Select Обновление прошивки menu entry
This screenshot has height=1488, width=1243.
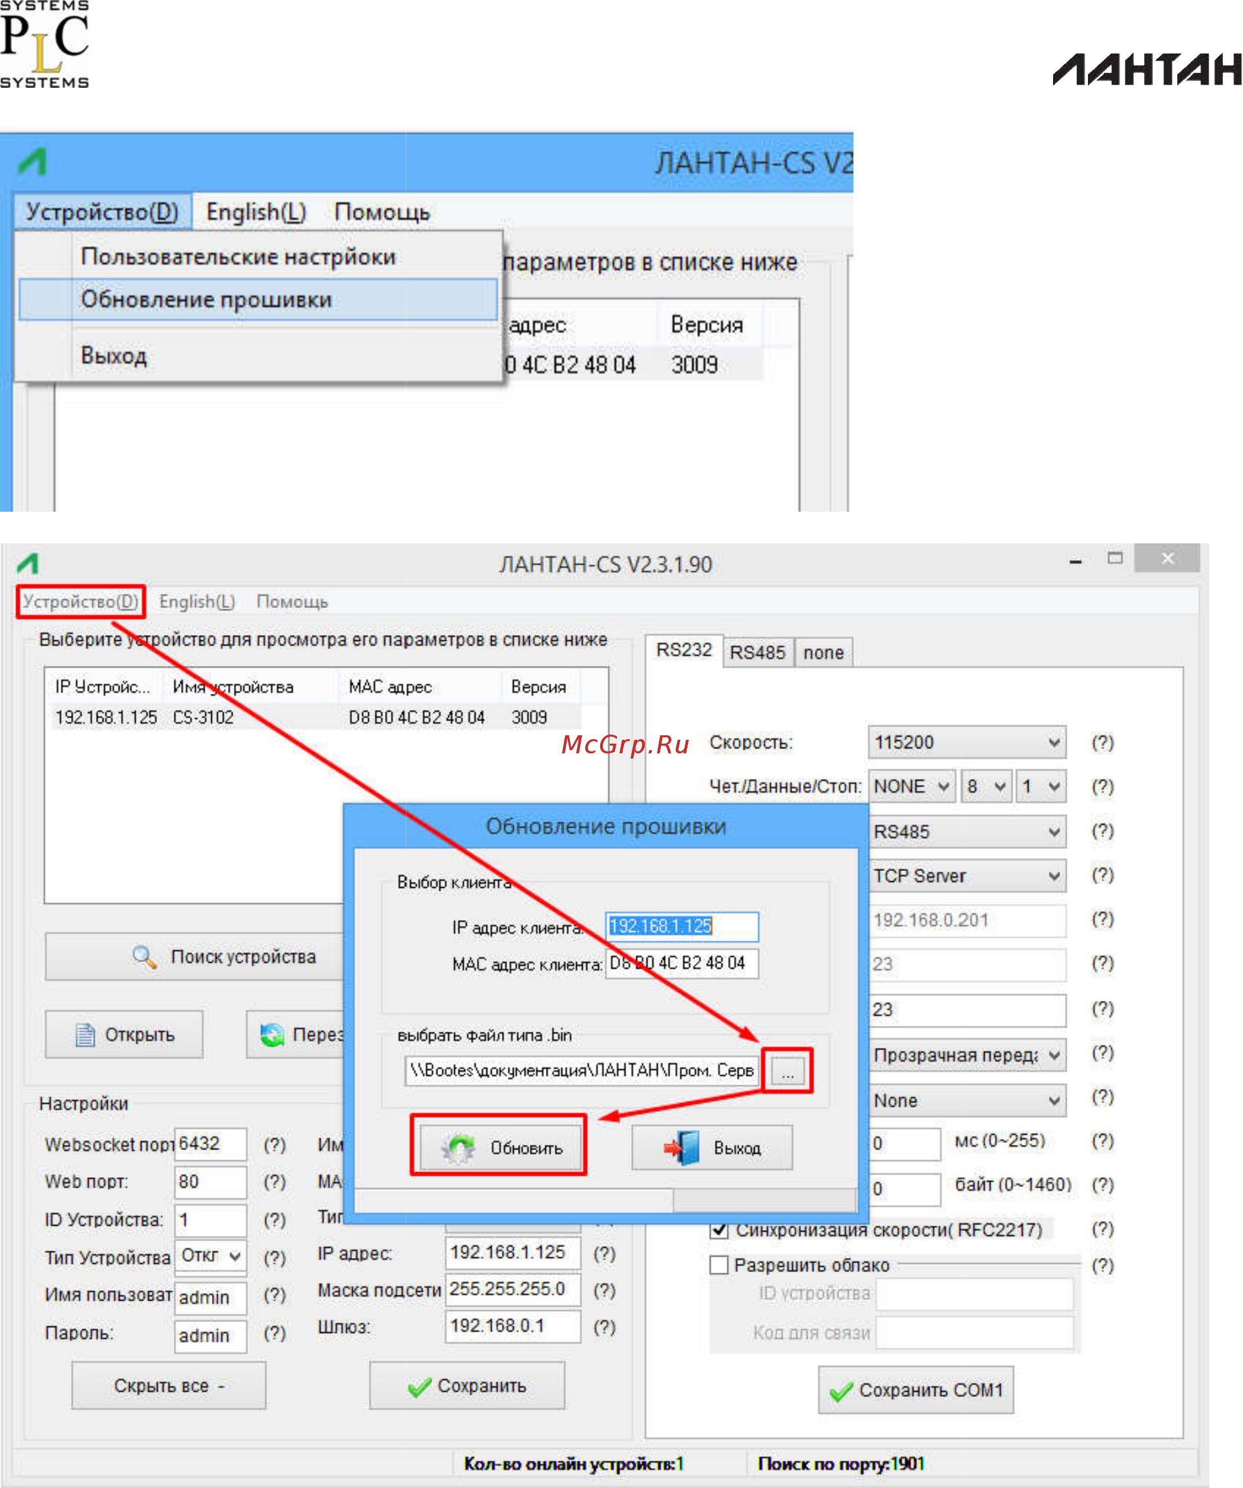pyautogui.click(x=258, y=299)
